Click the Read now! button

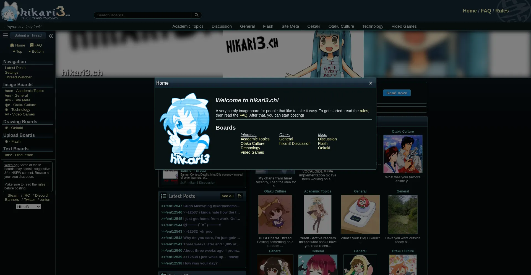[397, 93]
